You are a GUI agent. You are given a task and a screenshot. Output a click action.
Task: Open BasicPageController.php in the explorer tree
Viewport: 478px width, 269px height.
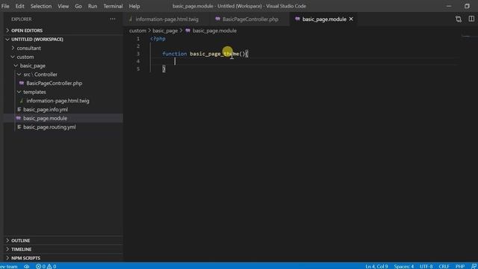(x=54, y=83)
